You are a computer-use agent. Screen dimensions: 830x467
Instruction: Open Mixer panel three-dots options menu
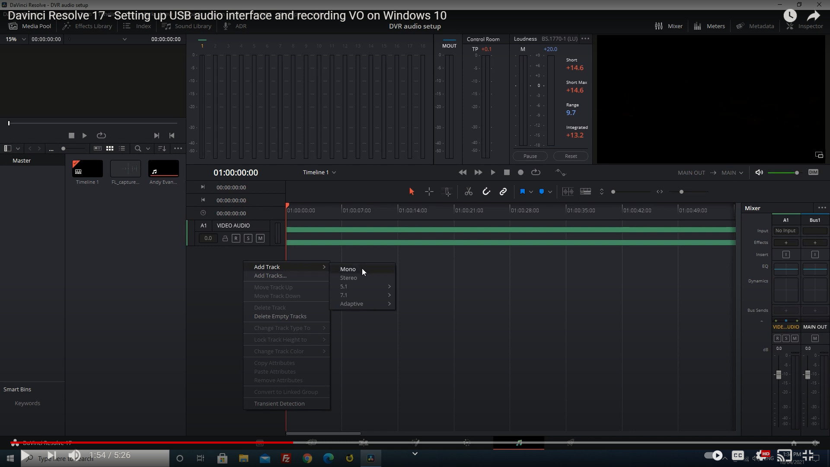822,208
